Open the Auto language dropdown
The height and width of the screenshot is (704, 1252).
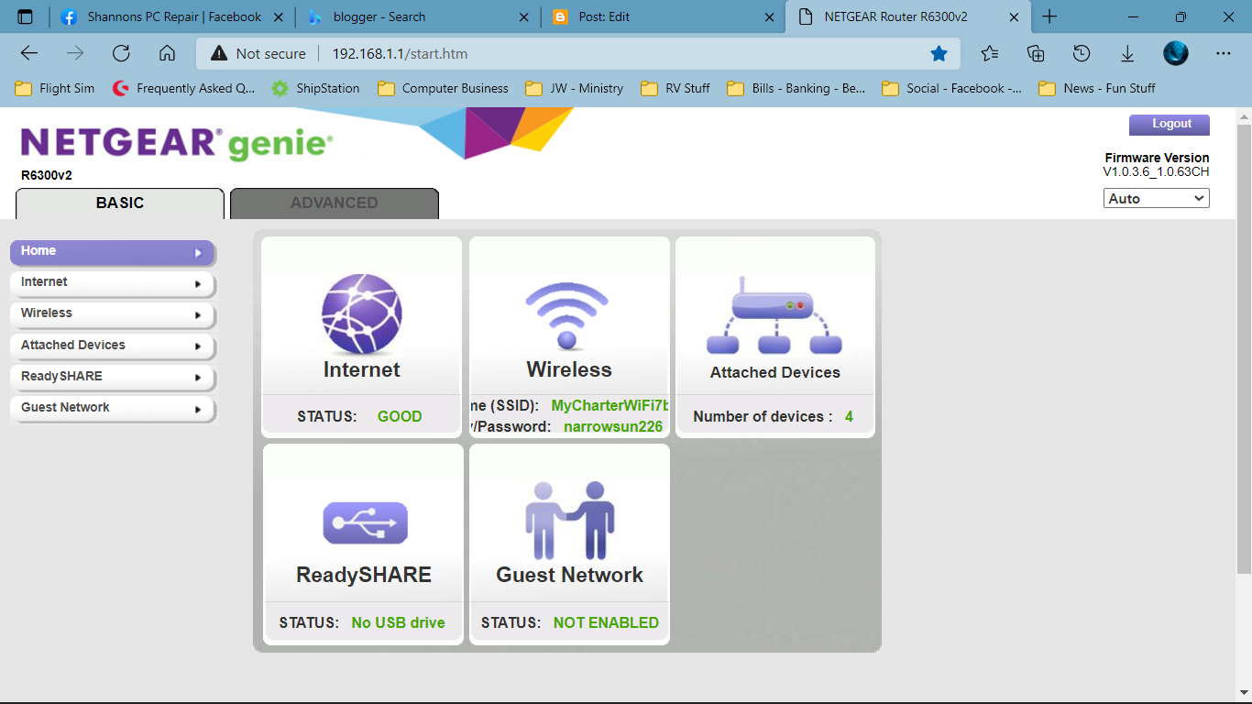pos(1157,198)
